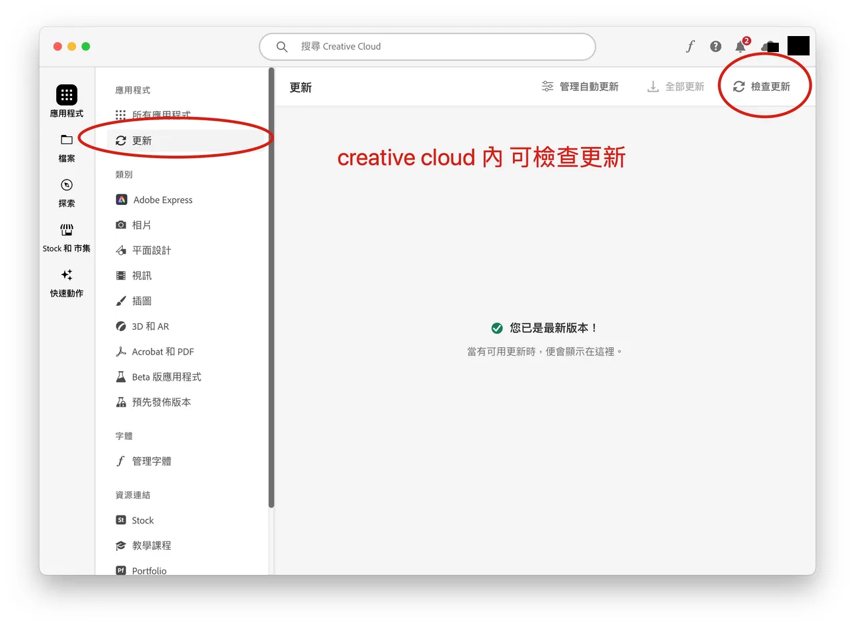Click the 您已是最新版本！ status text

coord(554,328)
